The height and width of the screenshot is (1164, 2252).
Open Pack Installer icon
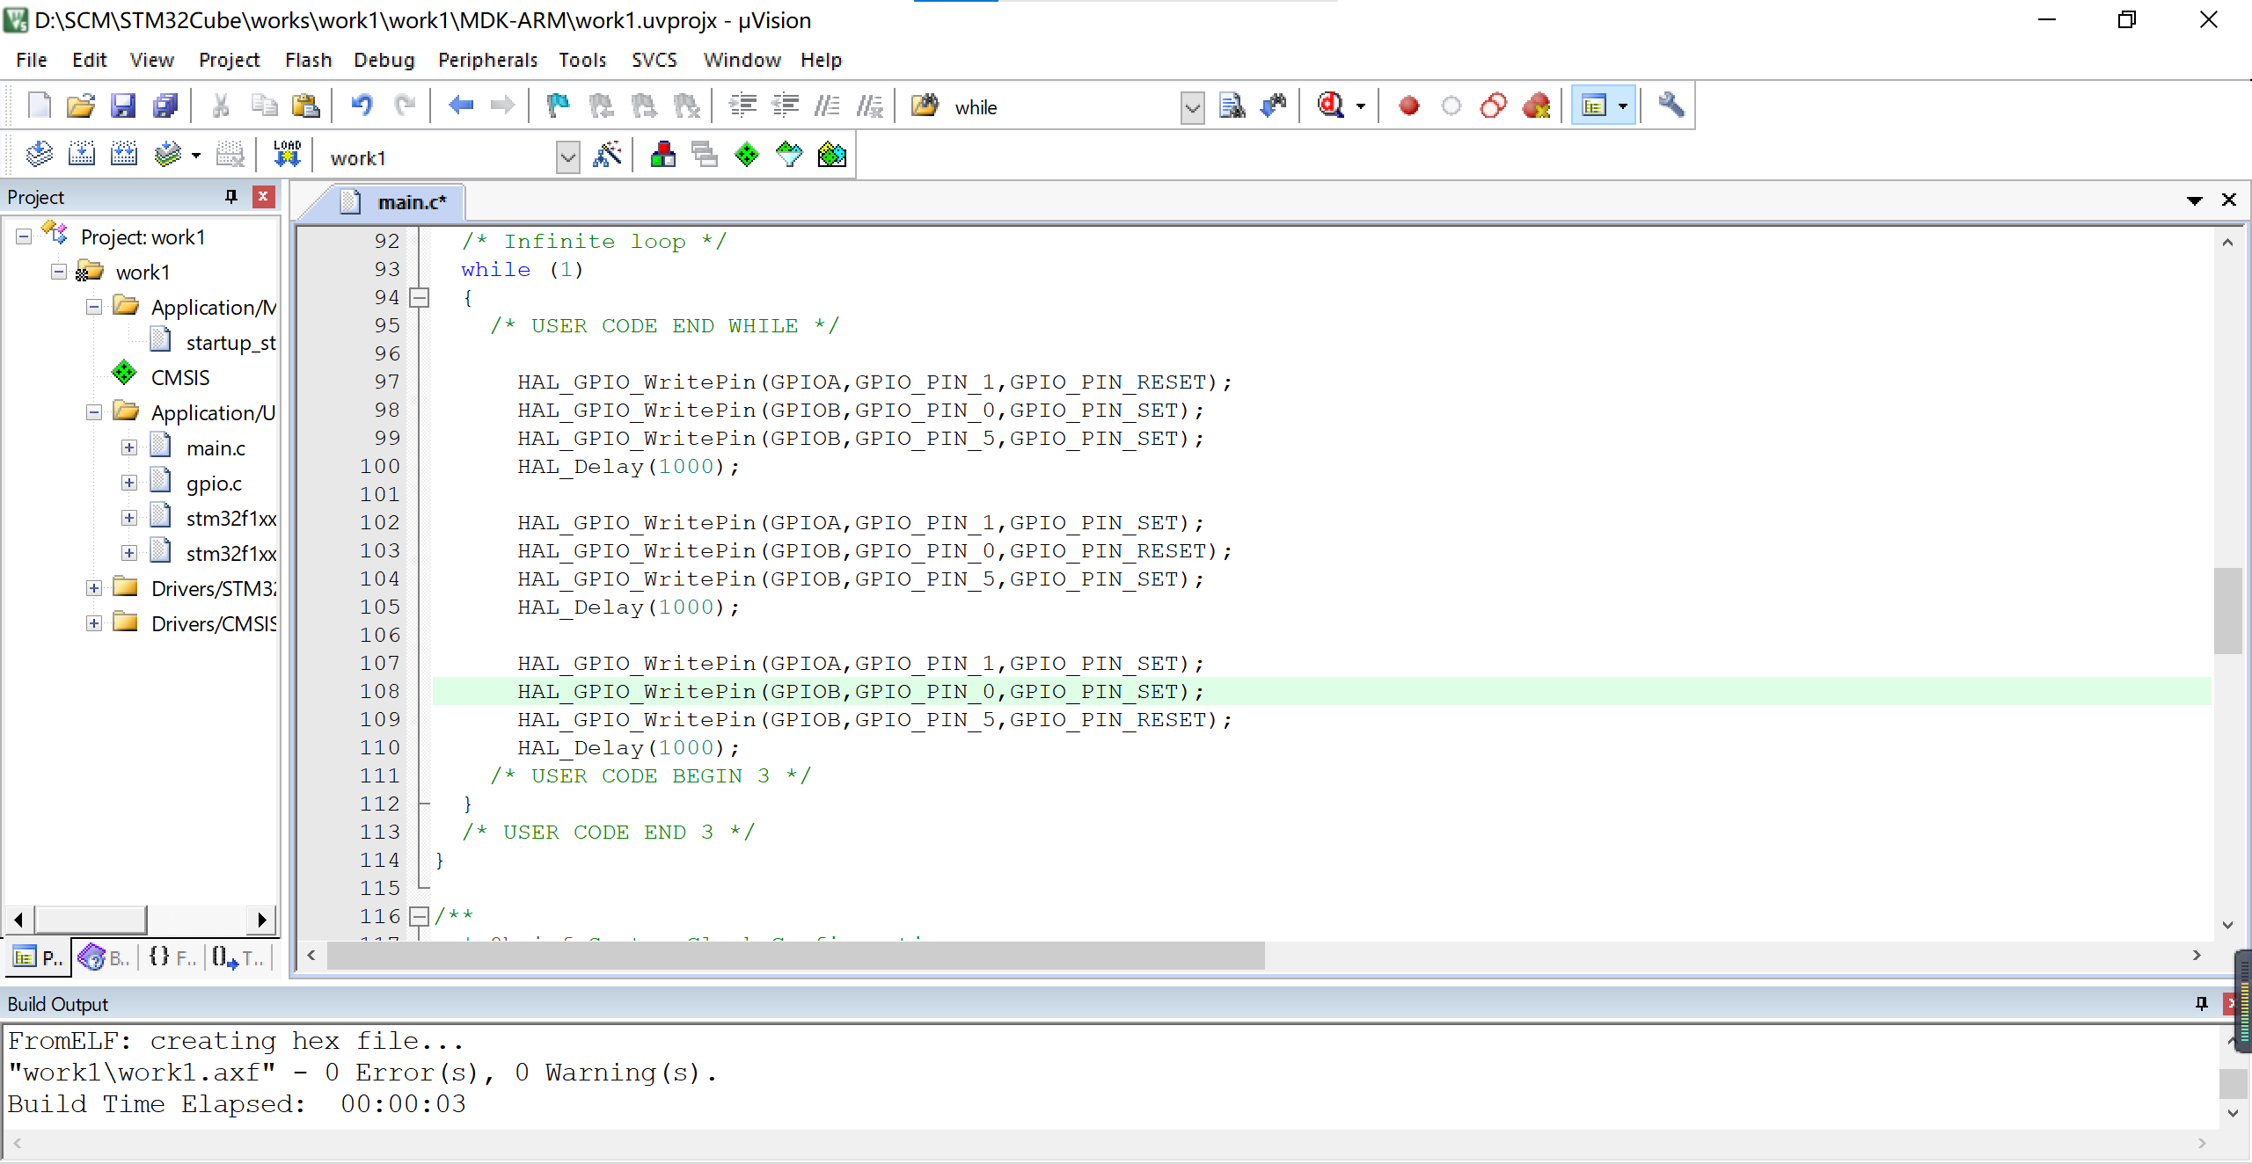pyautogui.click(x=831, y=156)
